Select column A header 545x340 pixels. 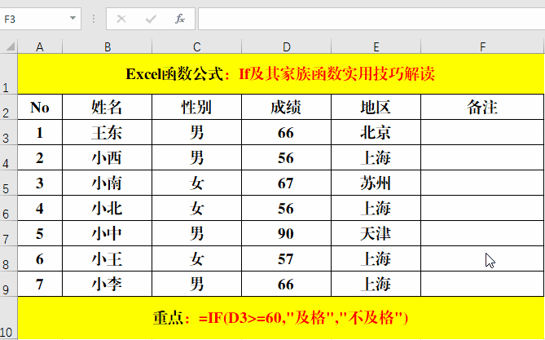[x=40, y=46]
